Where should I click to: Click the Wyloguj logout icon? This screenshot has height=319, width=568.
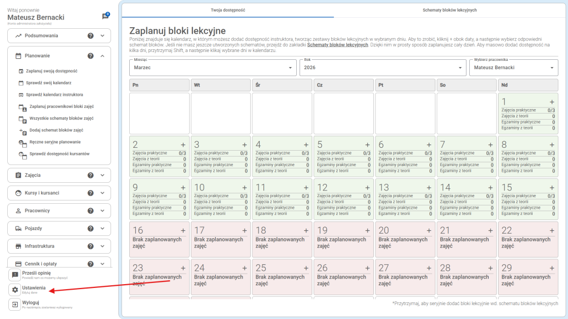[x=16, y=304]
